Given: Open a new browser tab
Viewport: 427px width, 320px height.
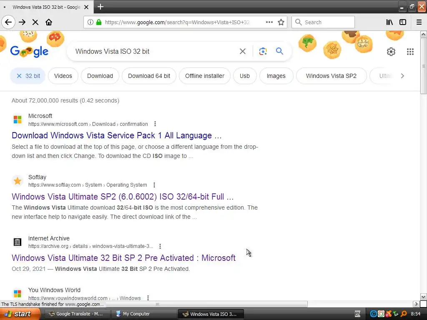Looking at the screenshot, I should (x=100, y=7).
